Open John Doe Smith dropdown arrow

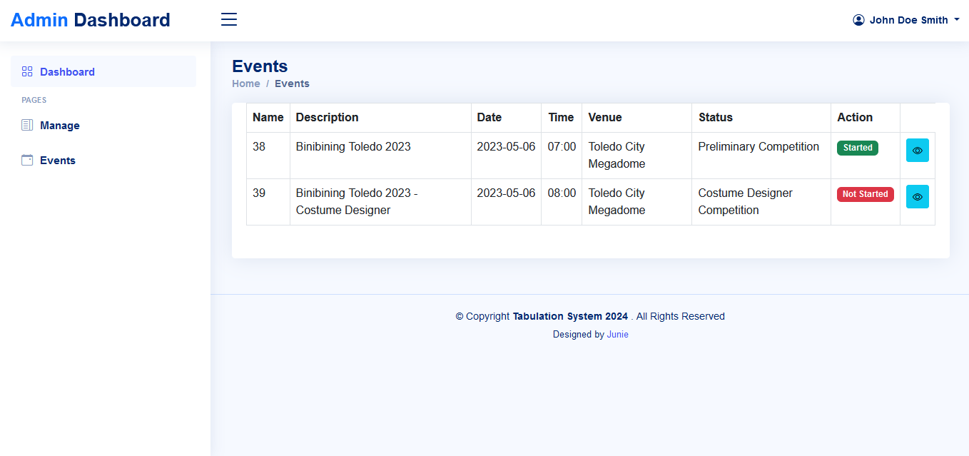[957, 20]
